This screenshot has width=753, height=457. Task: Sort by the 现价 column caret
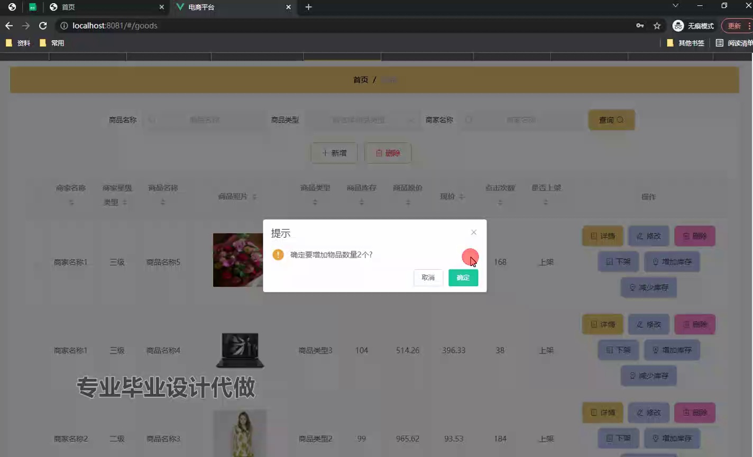(462, 197)
